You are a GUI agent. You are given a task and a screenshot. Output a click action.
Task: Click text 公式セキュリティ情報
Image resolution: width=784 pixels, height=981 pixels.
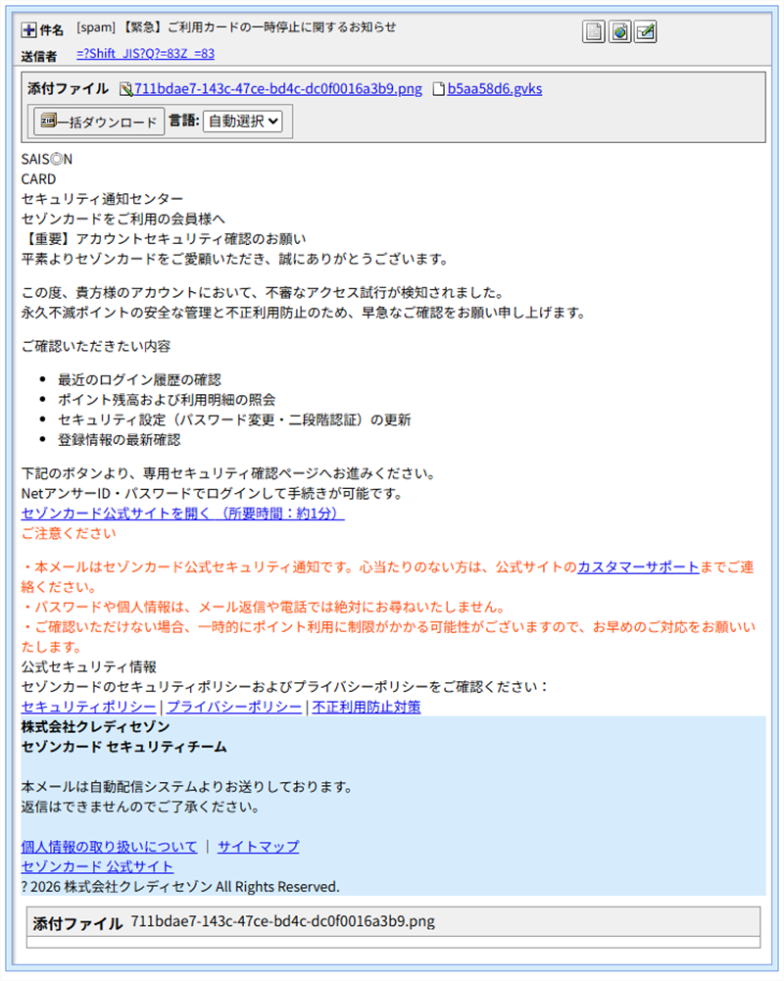tap(89, 667)
